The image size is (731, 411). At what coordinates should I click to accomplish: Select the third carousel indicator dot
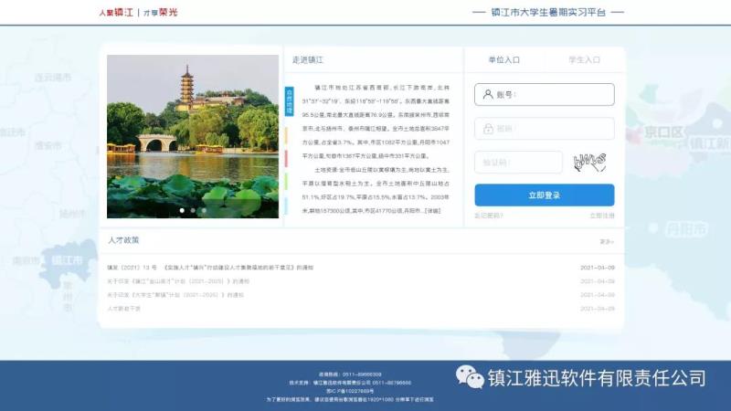204,210
